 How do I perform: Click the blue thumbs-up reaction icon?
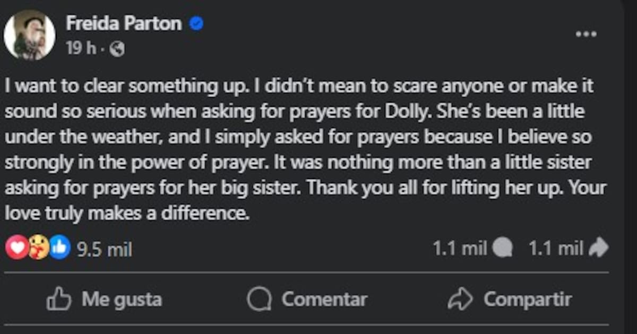59,248
